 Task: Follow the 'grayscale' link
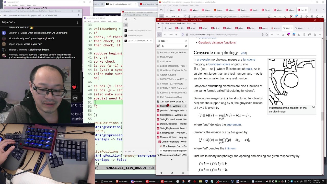click(x=203, y=60)
